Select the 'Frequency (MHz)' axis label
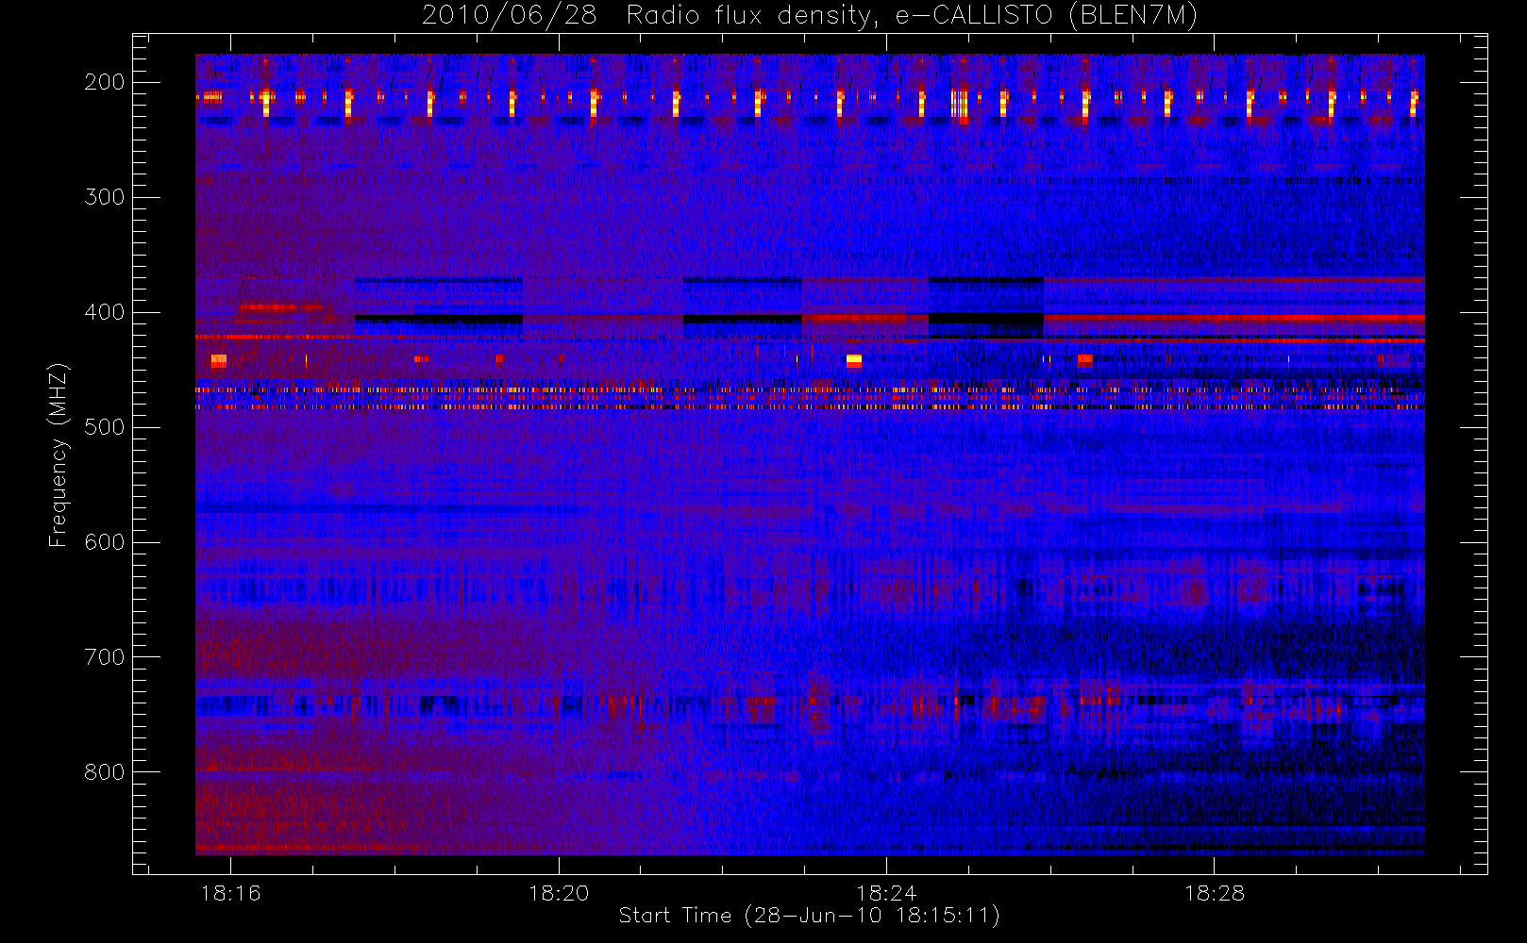The height and width of the screenshot is (943, 1527). (x=59, y=455)
